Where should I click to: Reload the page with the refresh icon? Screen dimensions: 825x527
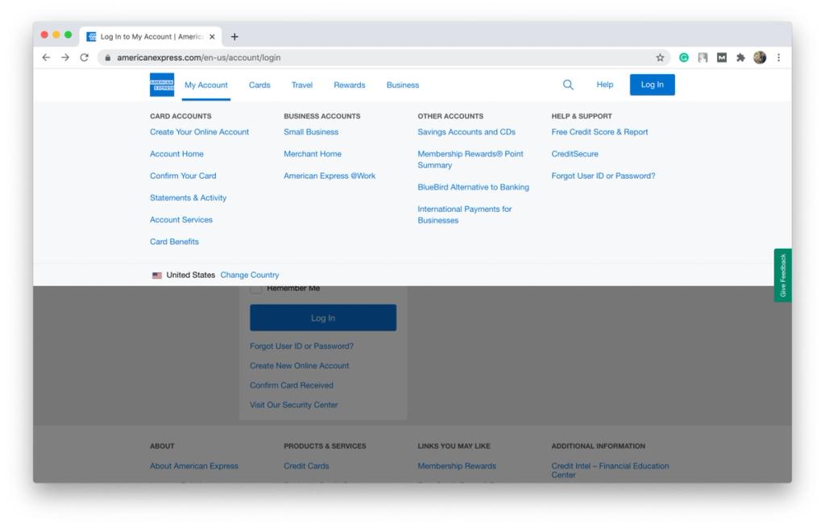click(84, 57)
